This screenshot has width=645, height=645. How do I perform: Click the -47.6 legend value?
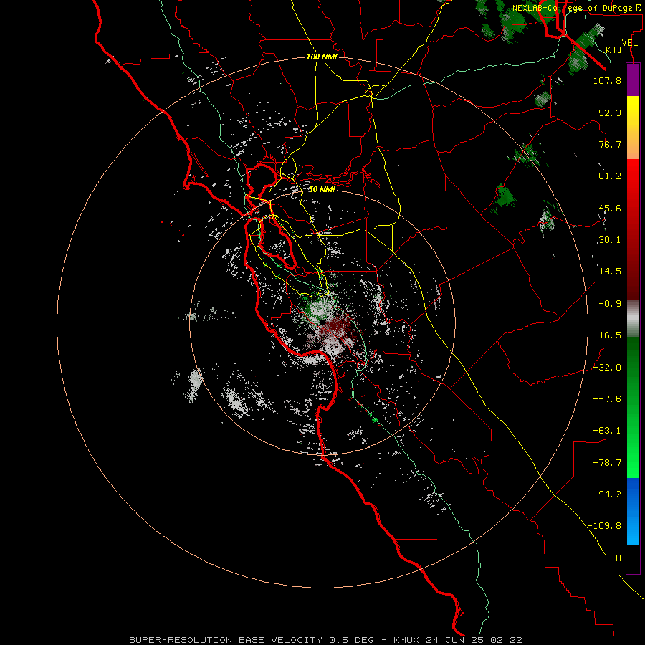pyautogui.click(x=607, y=399)
